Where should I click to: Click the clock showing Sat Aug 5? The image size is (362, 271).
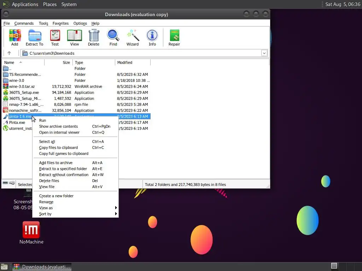click(x=343, y=4)
